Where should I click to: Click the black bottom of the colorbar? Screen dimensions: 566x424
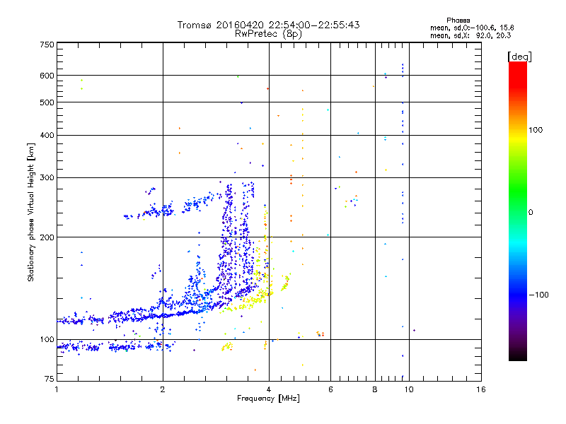click(x=517, y=358)
